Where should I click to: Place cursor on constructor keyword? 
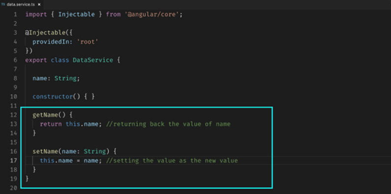[52, 97]
